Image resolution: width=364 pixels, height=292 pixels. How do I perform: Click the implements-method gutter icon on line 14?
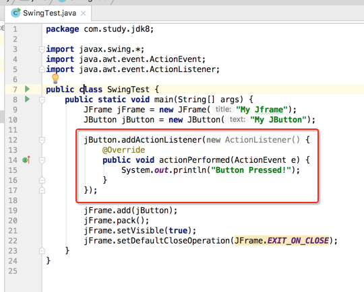tap(26, 160)
